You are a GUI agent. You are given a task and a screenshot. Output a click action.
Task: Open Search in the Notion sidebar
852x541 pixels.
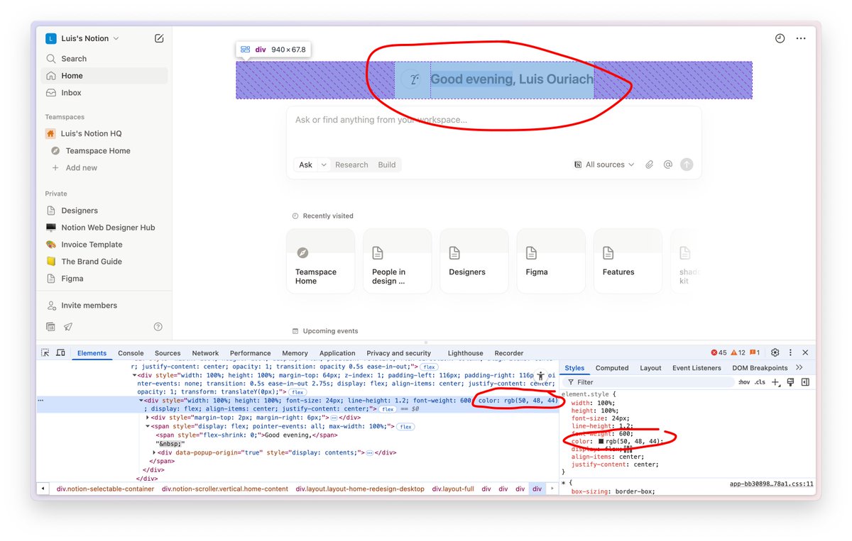(x=105, y=59)
